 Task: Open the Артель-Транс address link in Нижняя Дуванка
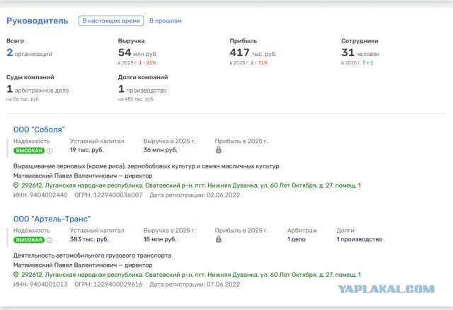[191, 275]
